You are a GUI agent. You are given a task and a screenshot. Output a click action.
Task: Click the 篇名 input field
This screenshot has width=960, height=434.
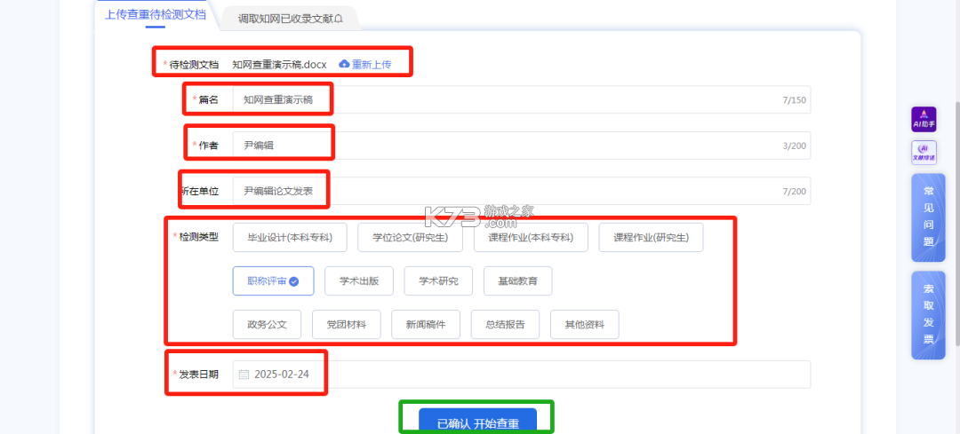pos(522,99)
